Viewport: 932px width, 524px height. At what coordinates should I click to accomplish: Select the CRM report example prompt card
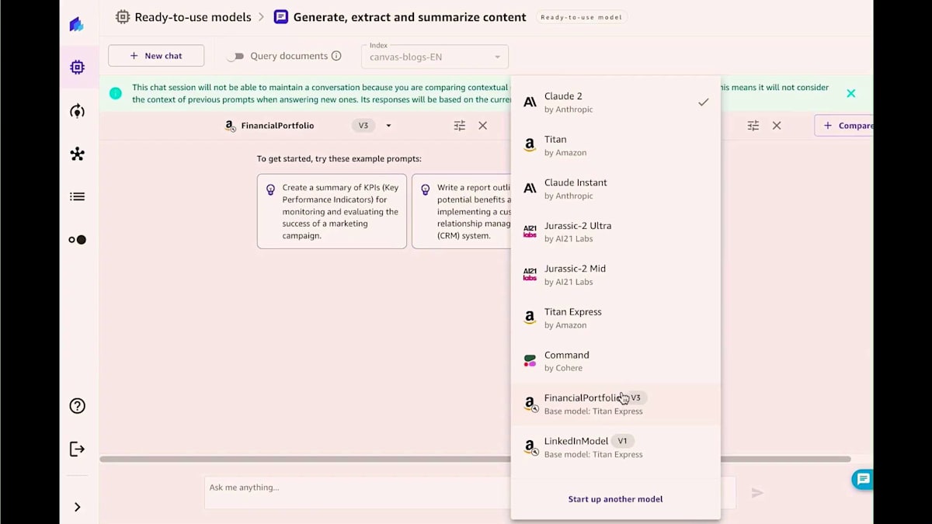point(461,211)
